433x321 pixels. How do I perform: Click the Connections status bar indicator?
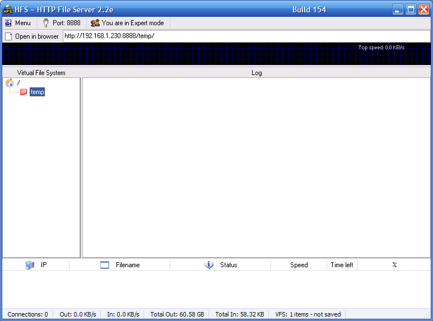pyautogui.click(x=27, y=314)
